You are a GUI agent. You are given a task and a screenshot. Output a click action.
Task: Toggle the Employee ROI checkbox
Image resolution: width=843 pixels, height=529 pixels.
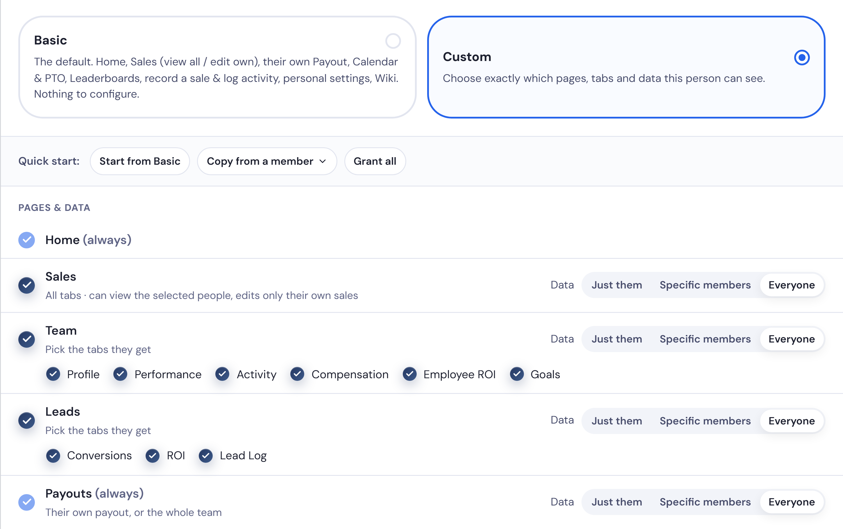tap(409, 374)
